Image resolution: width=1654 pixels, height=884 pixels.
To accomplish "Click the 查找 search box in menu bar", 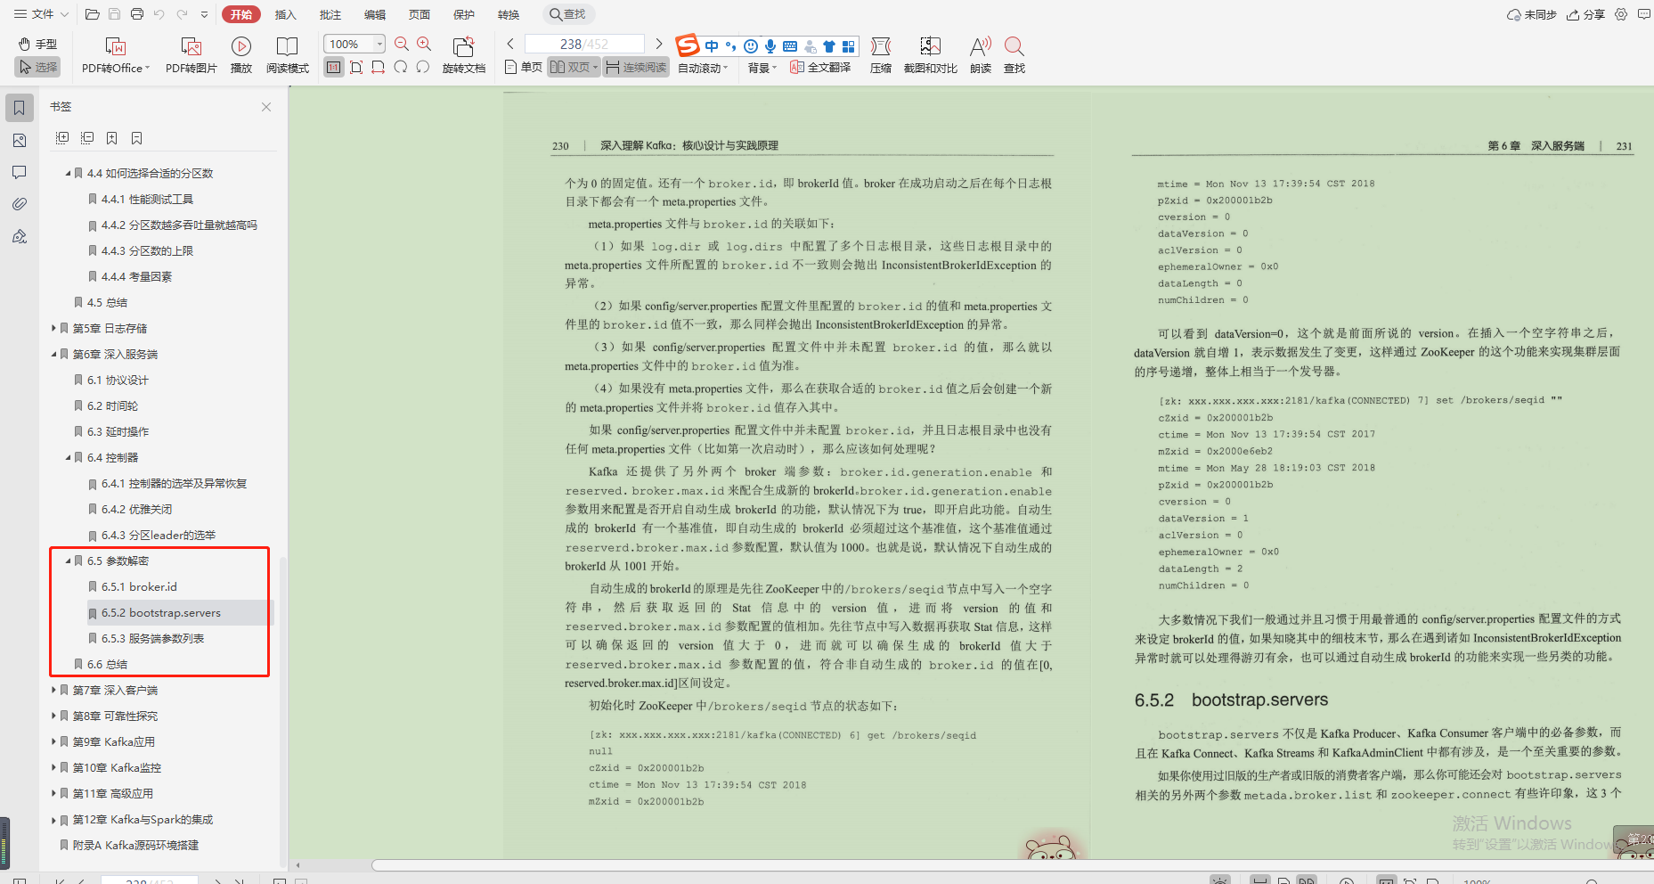I will click(x=568, y=14).
